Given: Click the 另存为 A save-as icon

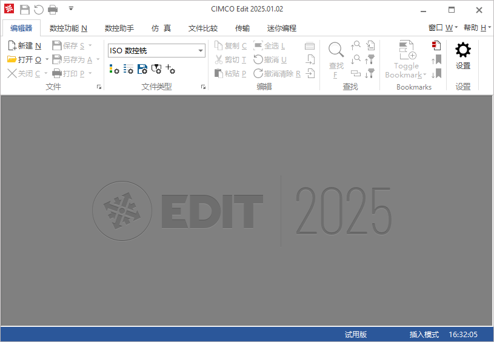Looking at the screenshot, I should [57, 59].
